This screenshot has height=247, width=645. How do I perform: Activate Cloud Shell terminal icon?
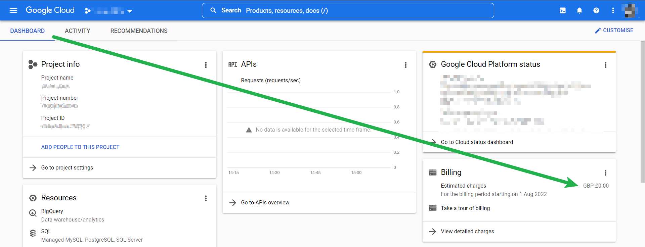(563, 11)
